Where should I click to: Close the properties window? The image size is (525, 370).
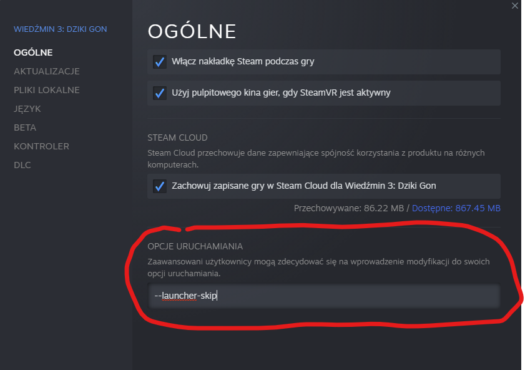coord(515,6)
